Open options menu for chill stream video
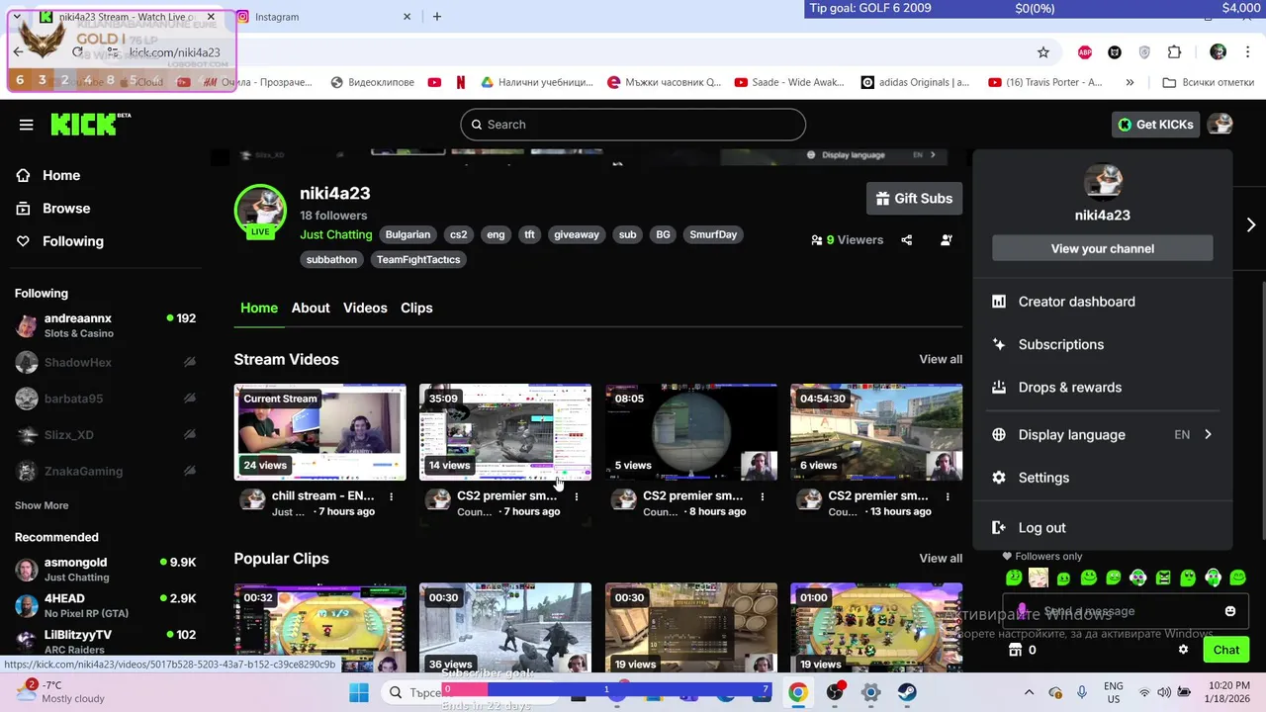Image resolution: width=1266 pixels, height=712 pixels. coord(391,496)
